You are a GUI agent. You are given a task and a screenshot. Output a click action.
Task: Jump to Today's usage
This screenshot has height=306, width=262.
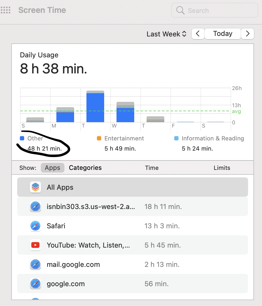pyautogui.click(x=223, y=34)
